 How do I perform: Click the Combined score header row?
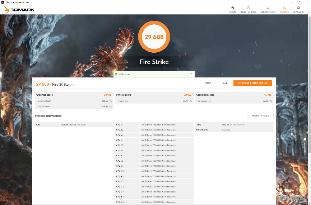tap(234, 95)
